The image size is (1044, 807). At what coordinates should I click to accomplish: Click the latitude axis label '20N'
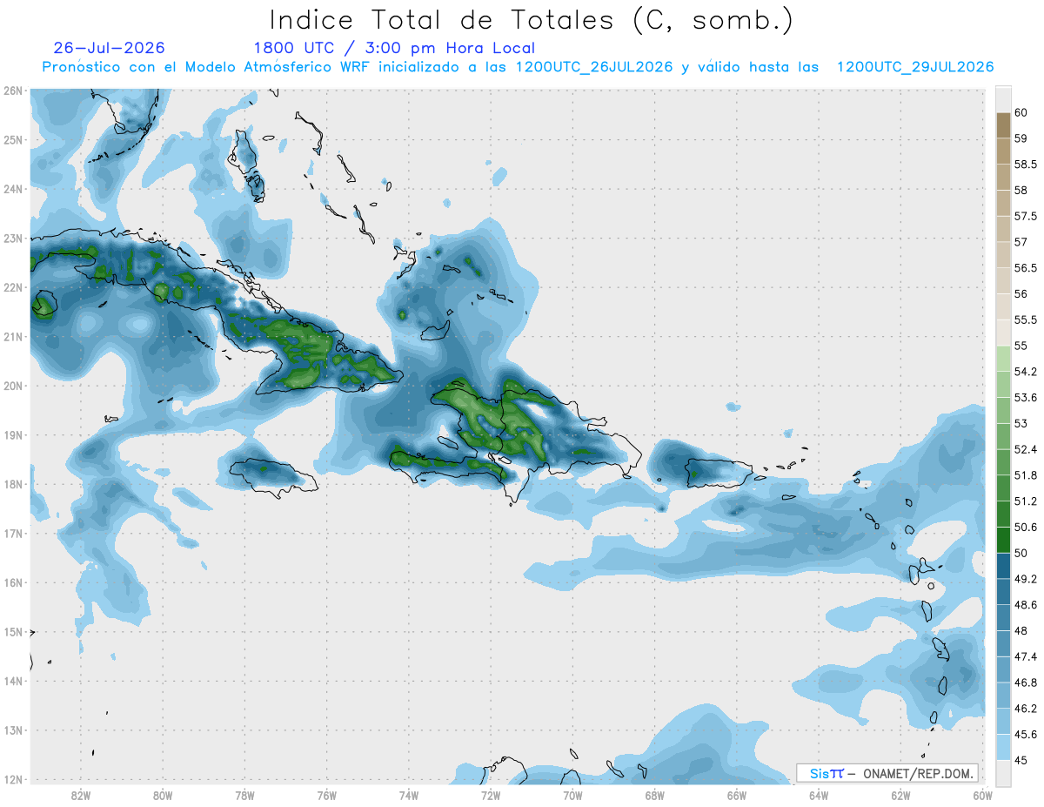[12, 386]
